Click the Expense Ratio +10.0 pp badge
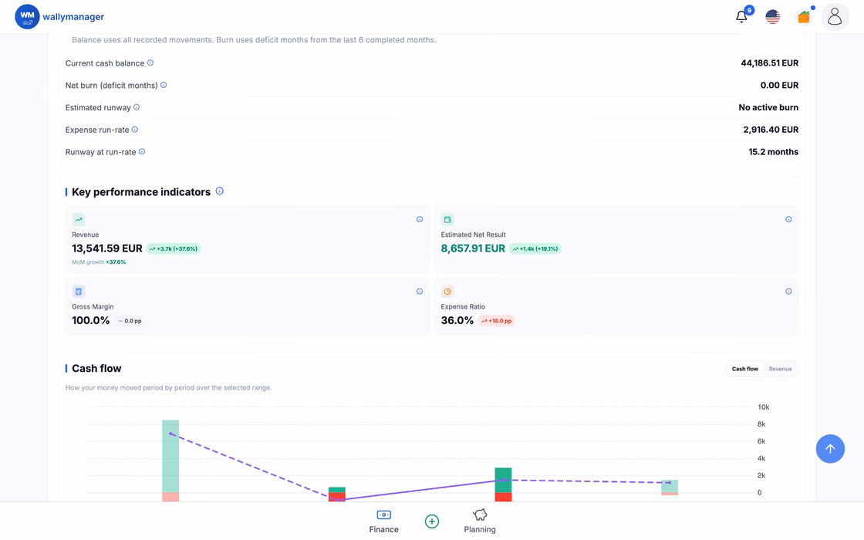864x540 pixels. pyautogui.click(x=497, y=321)
